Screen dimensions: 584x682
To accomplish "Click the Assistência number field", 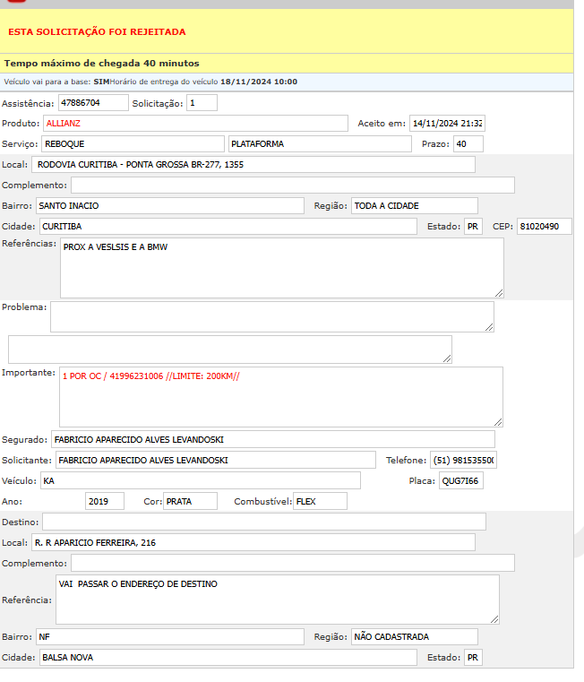I will click(93, 103).
